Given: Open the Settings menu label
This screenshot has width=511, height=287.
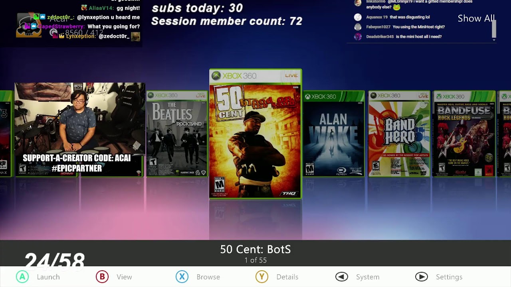Looking at the screenshot, I should pyautogui.click(x=449, y=277).
